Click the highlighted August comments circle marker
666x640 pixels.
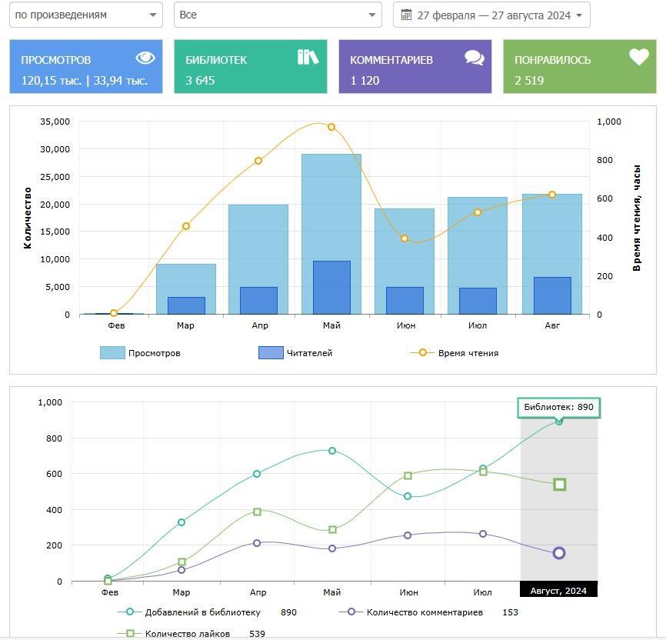click(559, 553)
